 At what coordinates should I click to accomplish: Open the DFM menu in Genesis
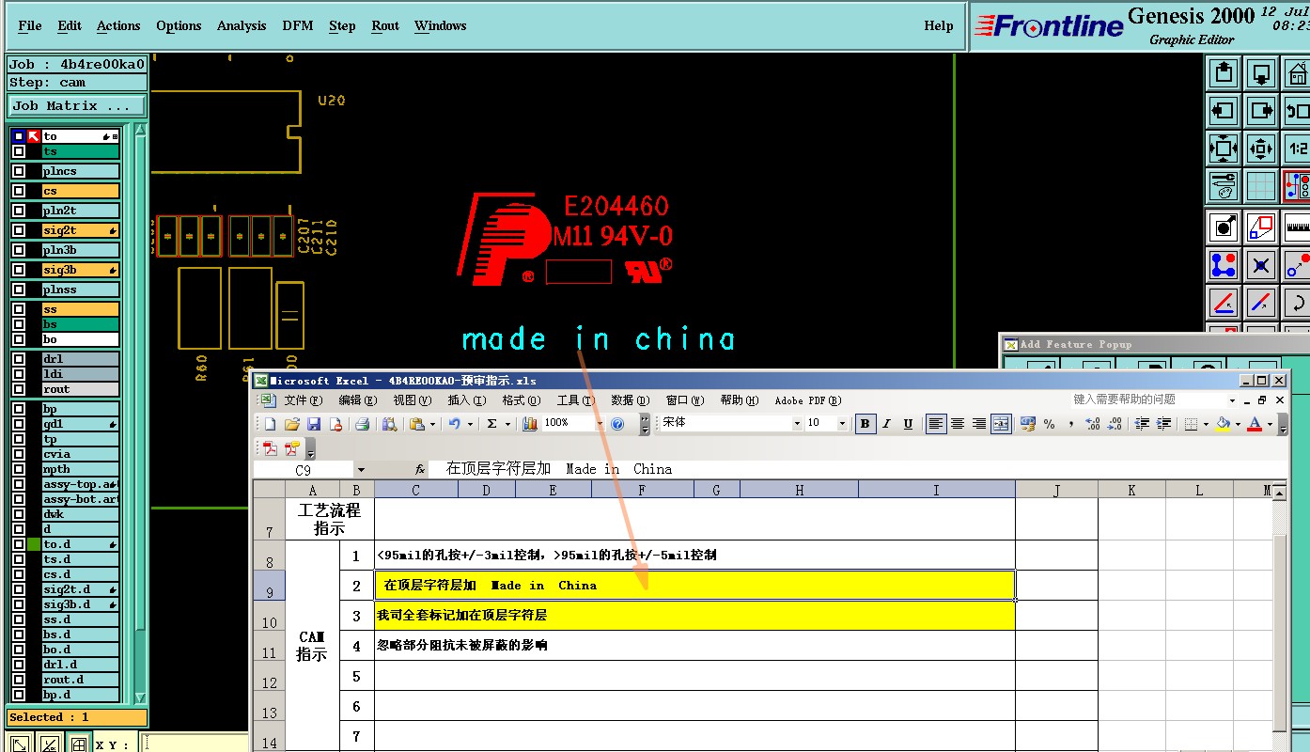(x=298, y=25)
